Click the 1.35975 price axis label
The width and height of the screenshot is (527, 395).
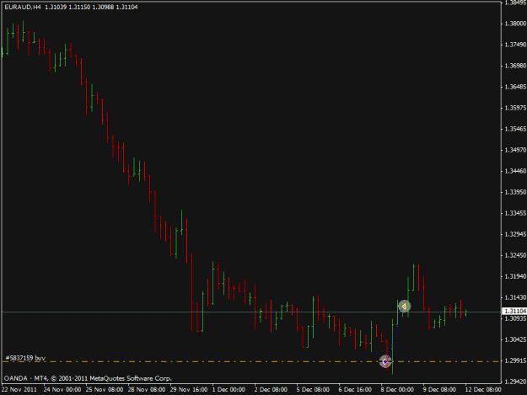click(x=515, y=108)
